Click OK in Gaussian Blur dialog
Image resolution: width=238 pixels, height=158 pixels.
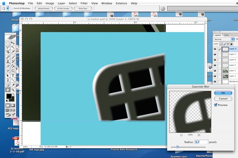coord(223,93)
